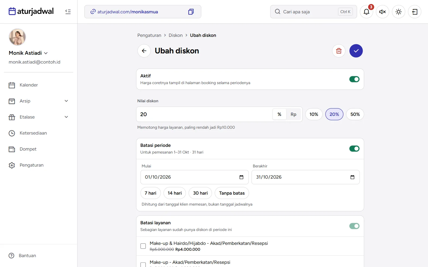
Task: Open the Monik Astiadi account dropdown
Action: 28,53
